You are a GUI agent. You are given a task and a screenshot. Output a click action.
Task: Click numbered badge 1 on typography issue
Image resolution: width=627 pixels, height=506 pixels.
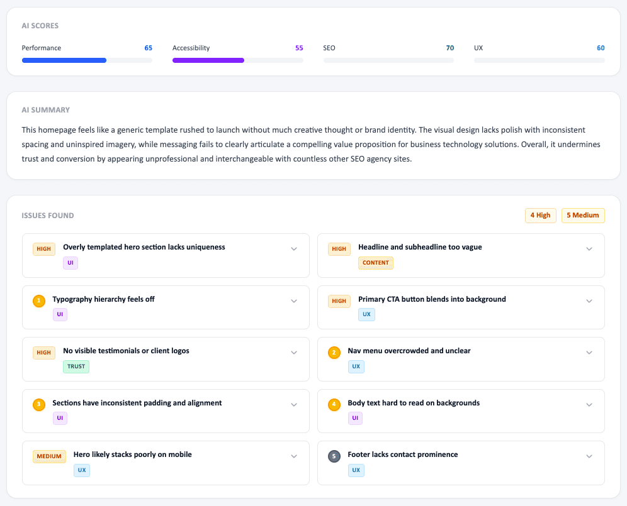click(38, 301)
